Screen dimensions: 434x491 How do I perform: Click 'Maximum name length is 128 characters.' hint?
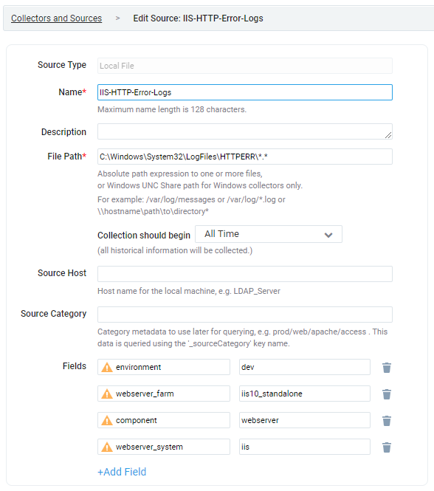[172, 109]
